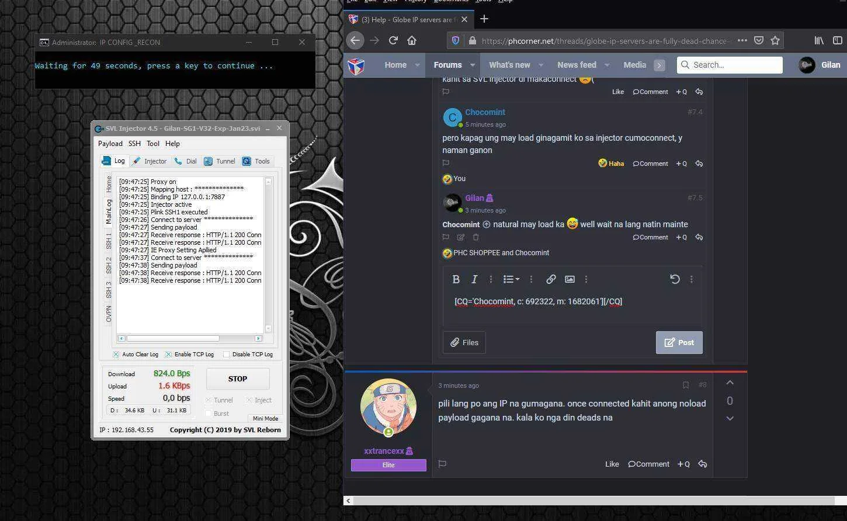The height and width of the screenshot is (521, 847).
Task: Post the reply
Action: pyautogui.click(x=679, y=342)
